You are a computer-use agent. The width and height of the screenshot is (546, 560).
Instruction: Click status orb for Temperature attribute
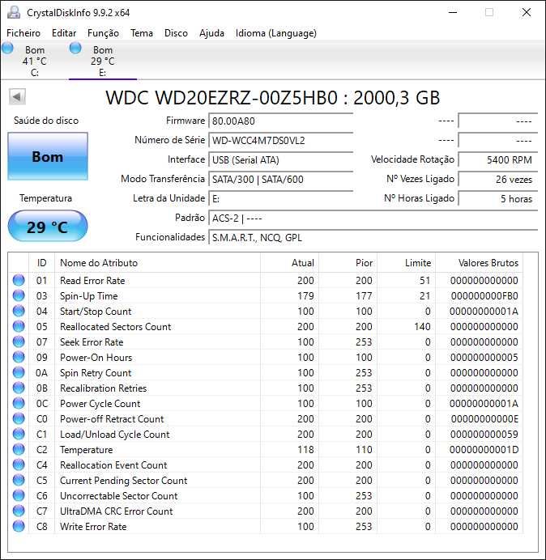pos(19,449)
